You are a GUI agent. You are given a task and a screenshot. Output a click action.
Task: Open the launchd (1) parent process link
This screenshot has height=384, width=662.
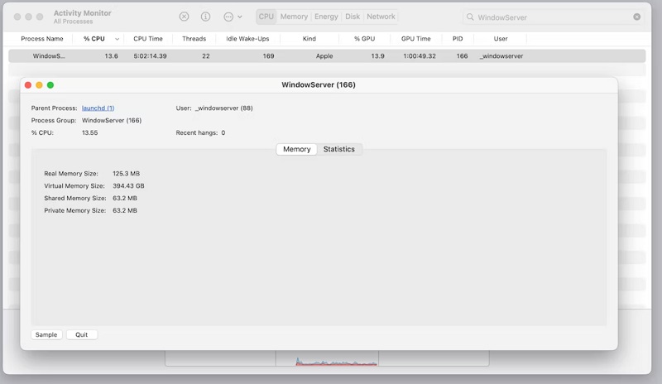pyautogui.click(x=98, y=108)
